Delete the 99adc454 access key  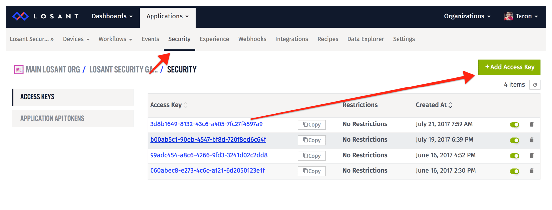[532, 156]
